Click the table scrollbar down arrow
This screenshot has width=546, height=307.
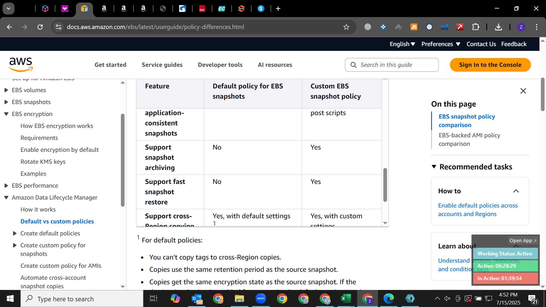(x=385, y=223)
